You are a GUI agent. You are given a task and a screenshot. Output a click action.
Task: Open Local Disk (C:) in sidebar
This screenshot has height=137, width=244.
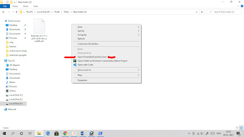[x=16, y=95]
